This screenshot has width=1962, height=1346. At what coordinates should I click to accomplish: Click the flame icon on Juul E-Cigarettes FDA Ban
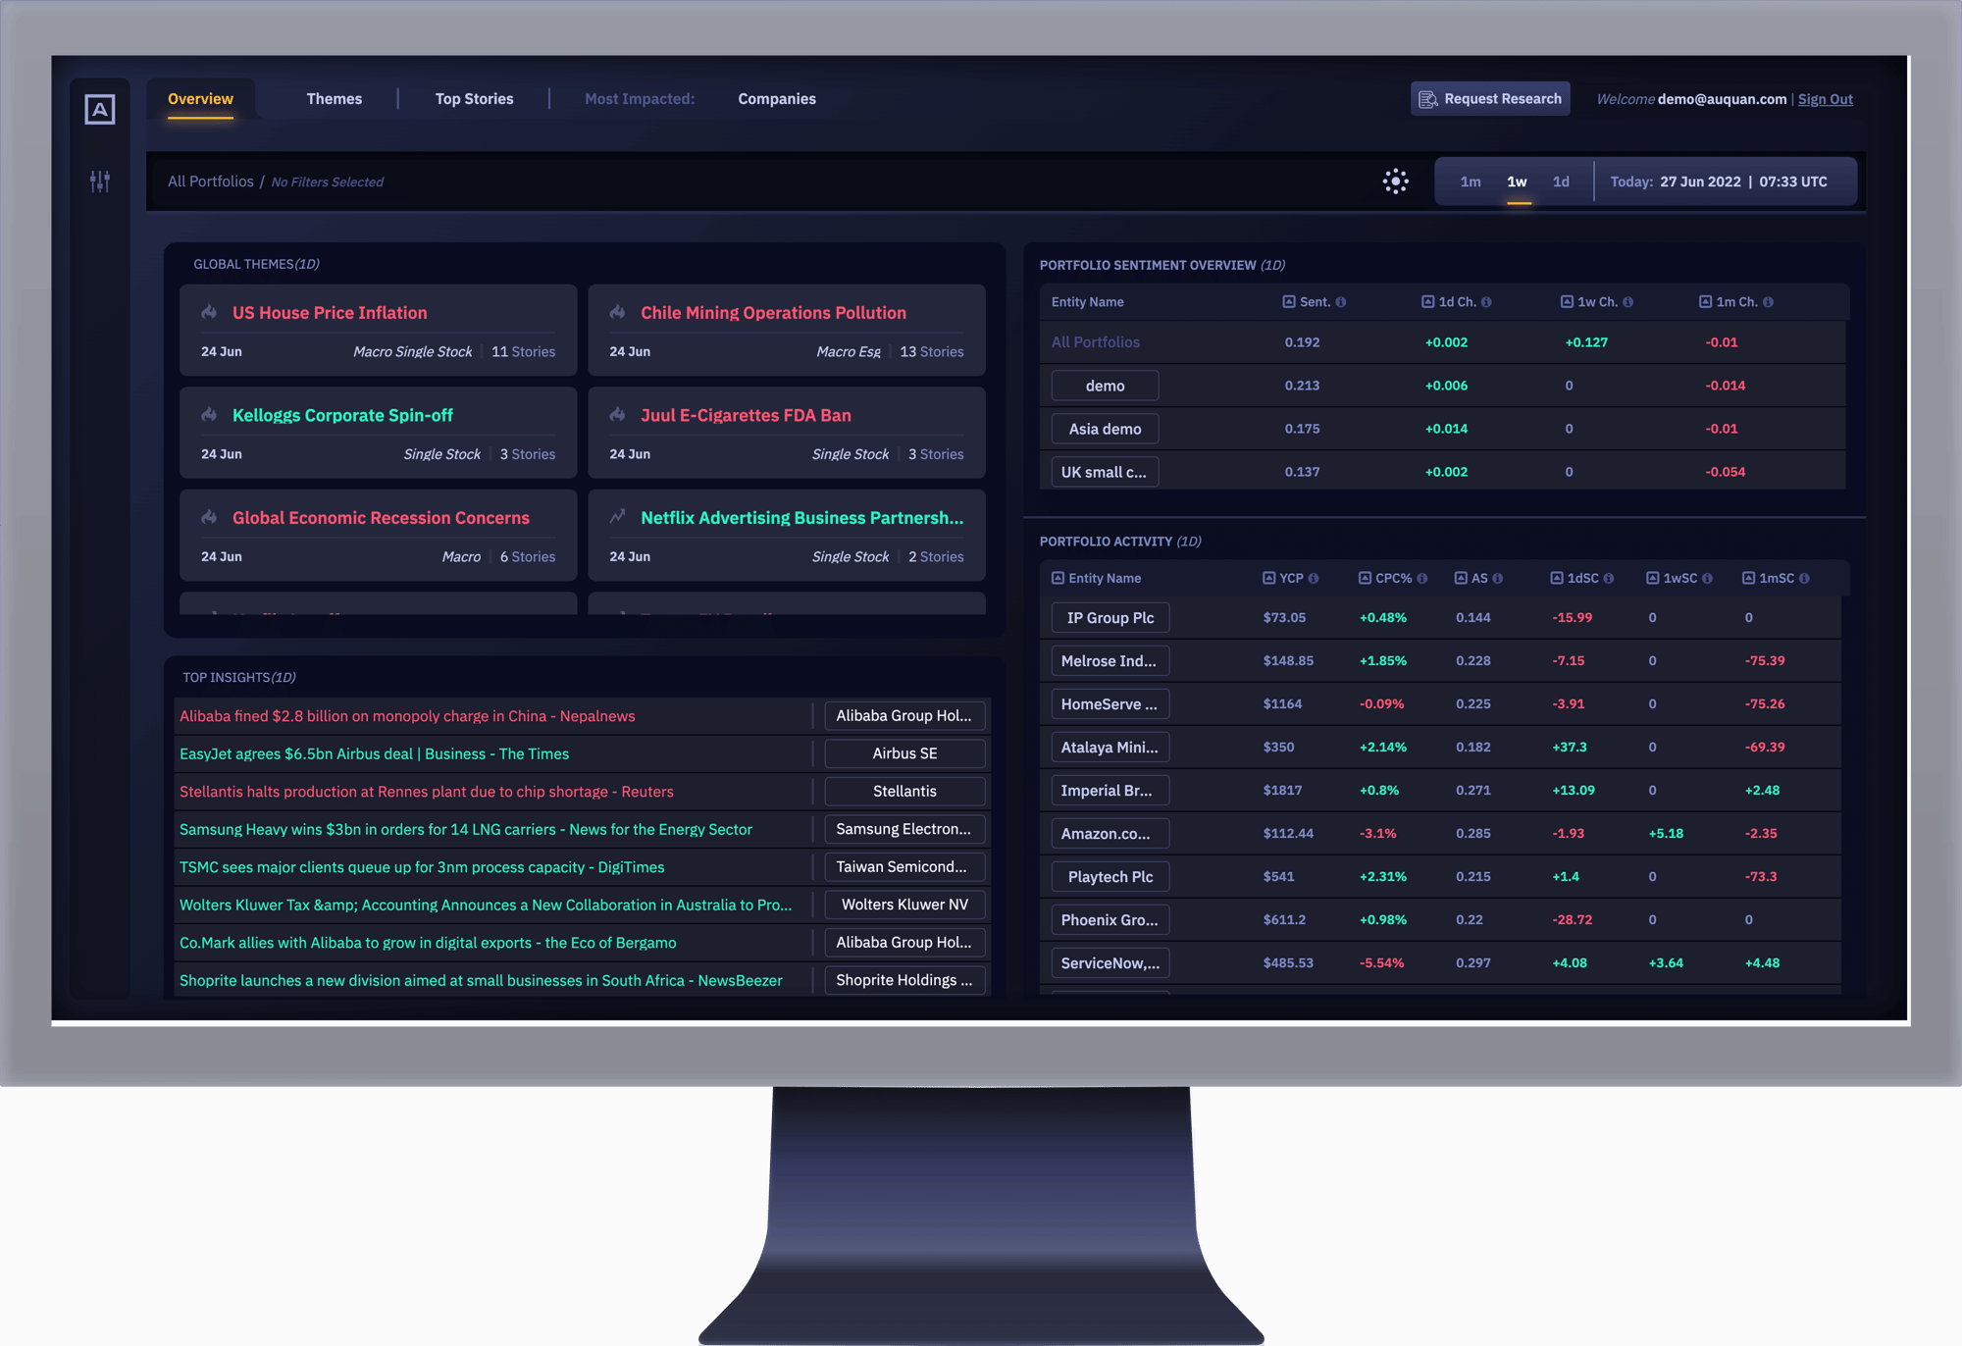[617, 415]
